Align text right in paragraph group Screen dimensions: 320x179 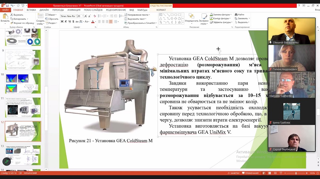[107, 22]
